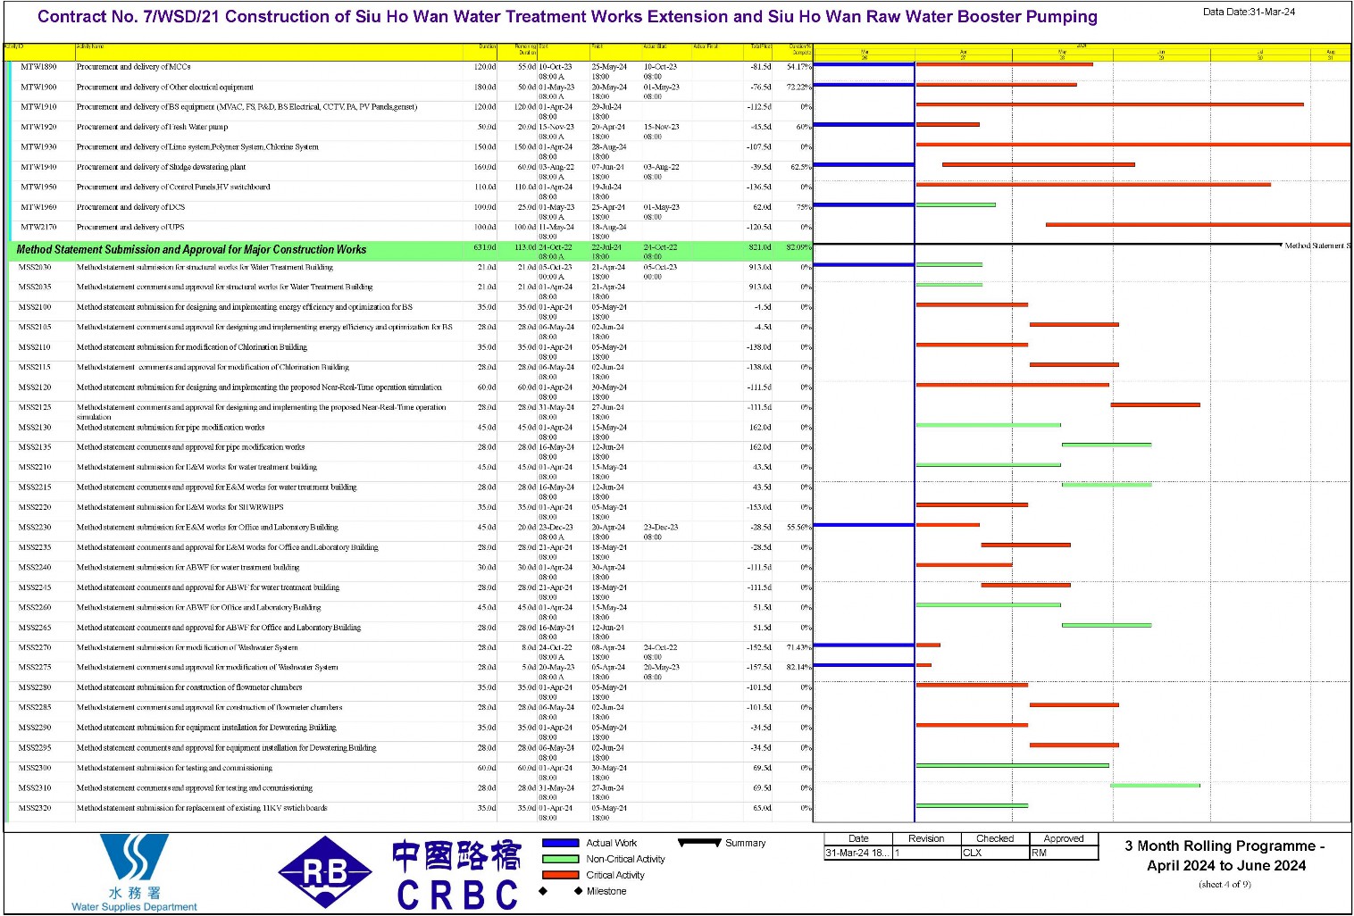Click percent complete 82.14% in MSS2275 row
This screenshot has height=916, width=1354.
[x=798, y=668]
